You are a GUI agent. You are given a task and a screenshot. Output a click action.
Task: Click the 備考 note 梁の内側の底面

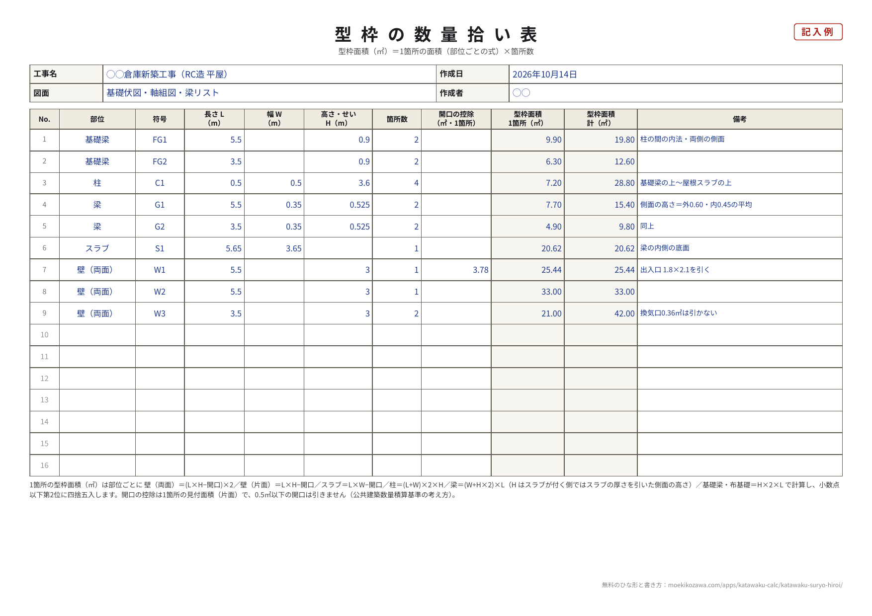point(665,248)
